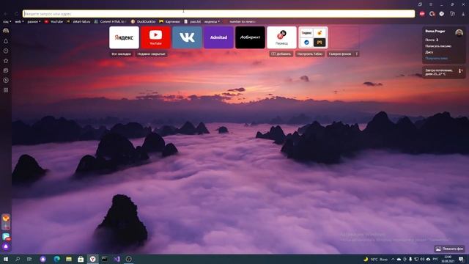
Task: Click the orange app icon above the messenger in the sidebar
Action: (6, 218)
